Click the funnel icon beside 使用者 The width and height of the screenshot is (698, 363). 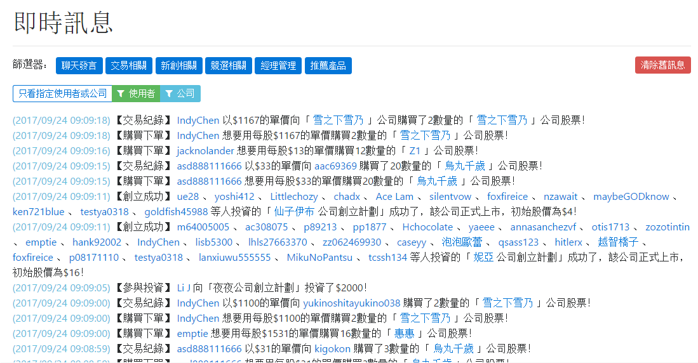tap(121, 93)
